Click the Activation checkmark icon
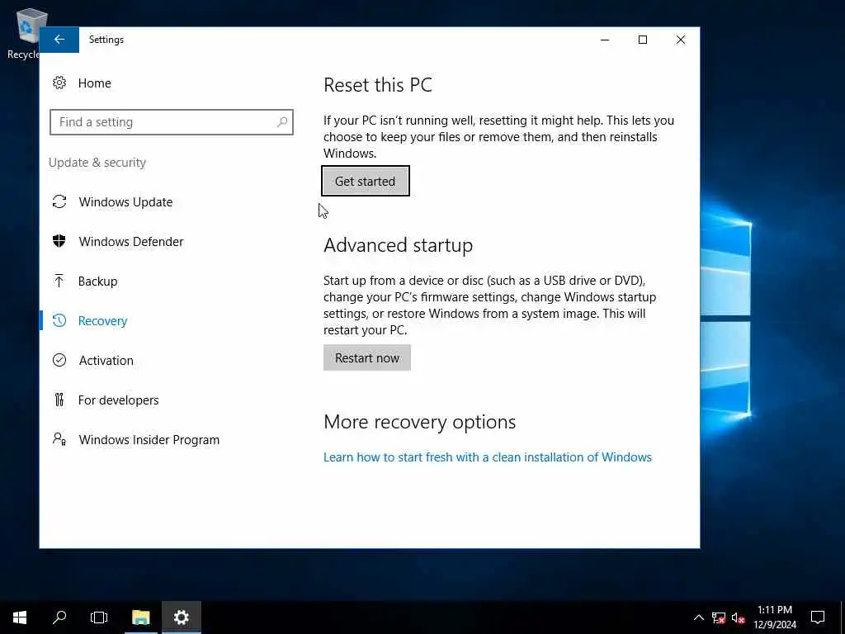845x634 pixels. (59, 360)
